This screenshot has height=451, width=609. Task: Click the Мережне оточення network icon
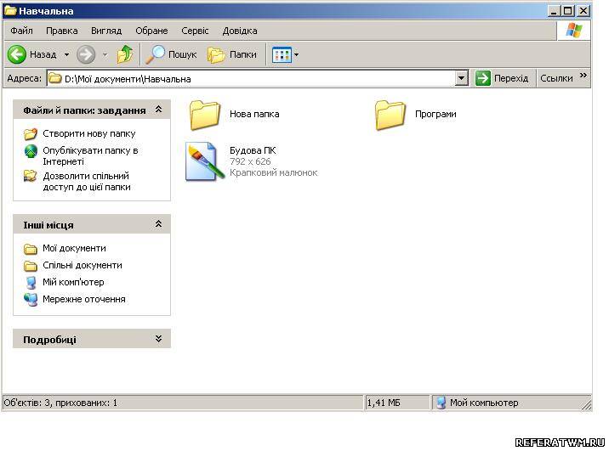pos(31,299)
